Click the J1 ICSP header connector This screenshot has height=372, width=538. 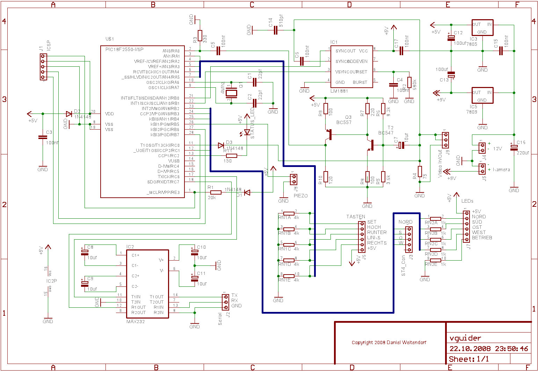pos(43,67)
